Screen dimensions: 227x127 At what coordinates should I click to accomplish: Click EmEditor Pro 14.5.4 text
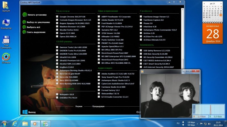pos(68,98)
